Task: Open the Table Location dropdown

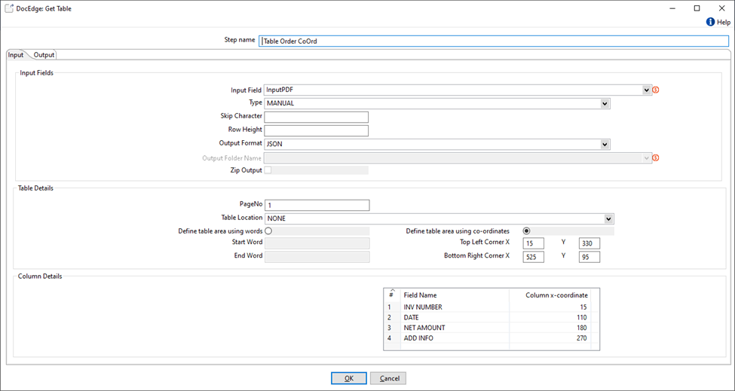Action: pos(608,218)
